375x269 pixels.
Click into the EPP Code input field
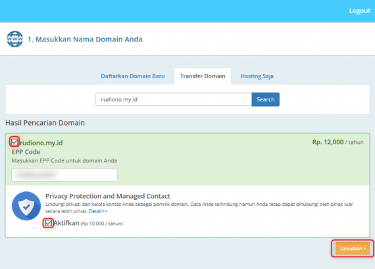point(64,175)
